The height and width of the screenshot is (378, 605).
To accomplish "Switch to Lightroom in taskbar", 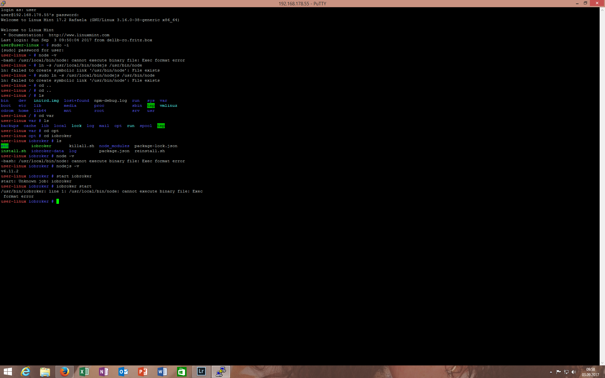I will point(201,372).
